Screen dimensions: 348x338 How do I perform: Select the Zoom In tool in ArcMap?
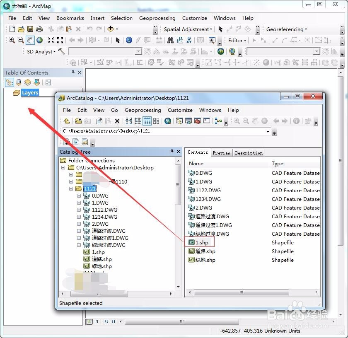pos(12,40)
